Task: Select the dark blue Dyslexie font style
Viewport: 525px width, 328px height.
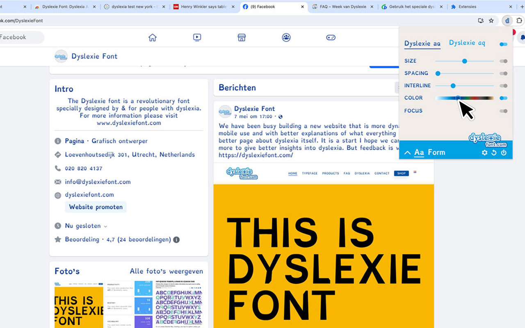Action: click(422, 43)
